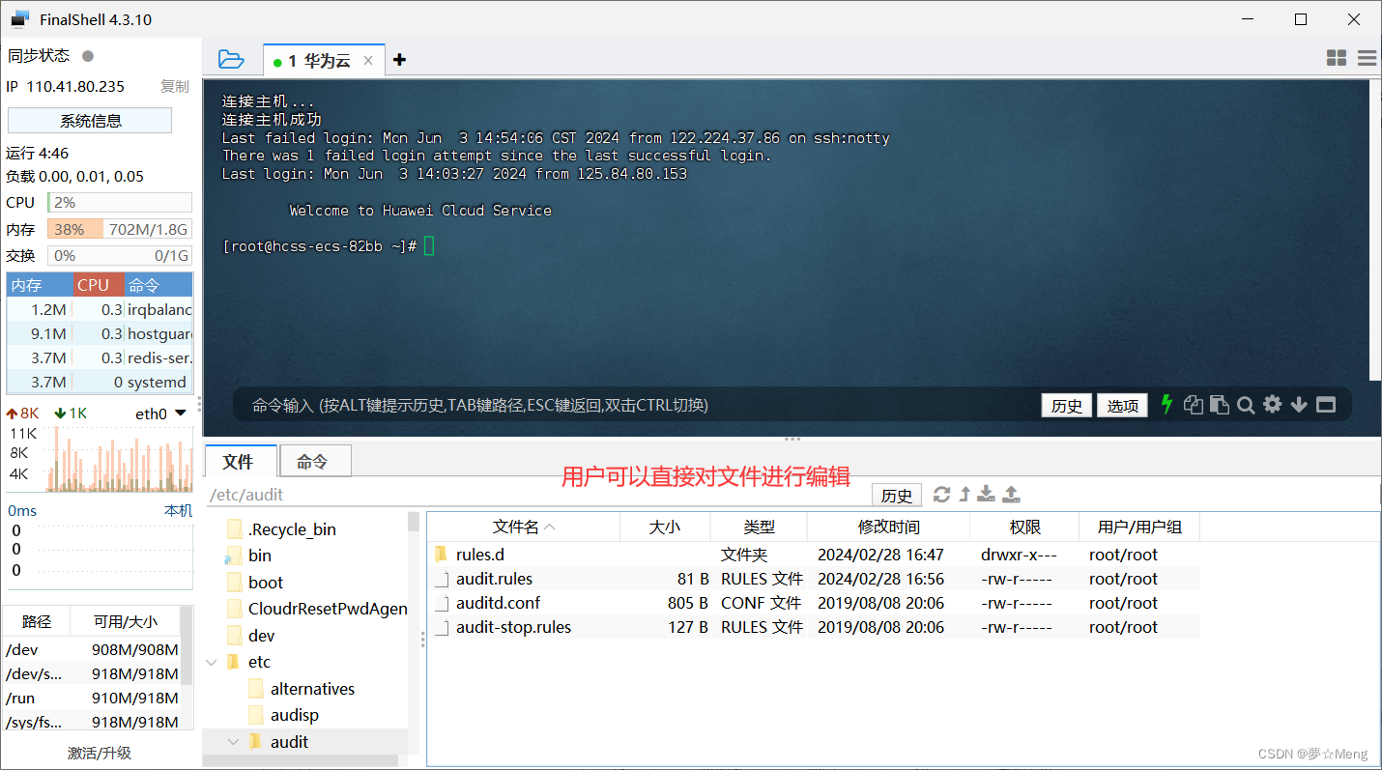Upload a file using upload icon
The width and height of the screenshot is (1382, 770).
point(1011,494)
